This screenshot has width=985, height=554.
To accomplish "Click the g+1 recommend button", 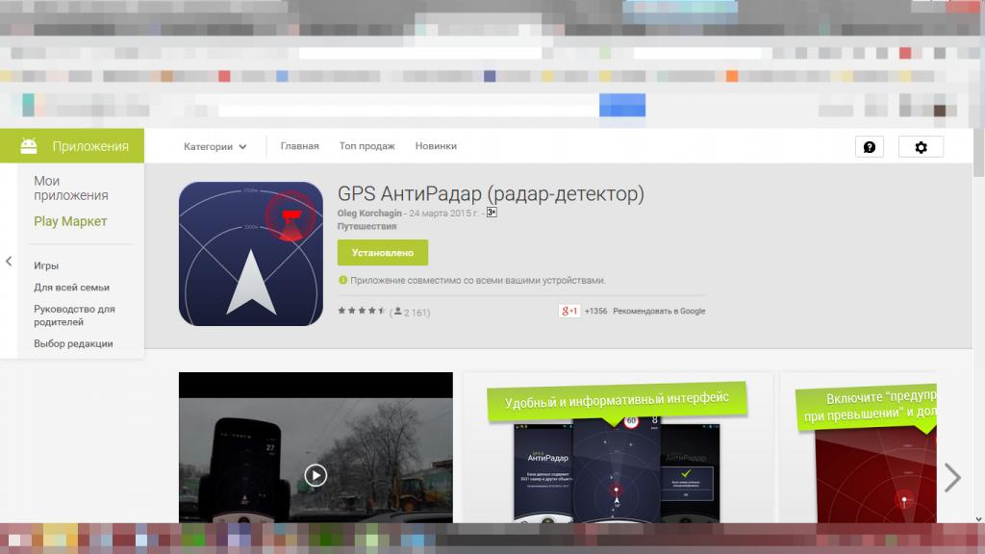I will (569, 311).
